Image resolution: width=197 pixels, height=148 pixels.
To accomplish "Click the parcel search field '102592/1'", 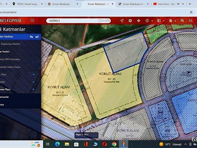I will coord(72,21).
